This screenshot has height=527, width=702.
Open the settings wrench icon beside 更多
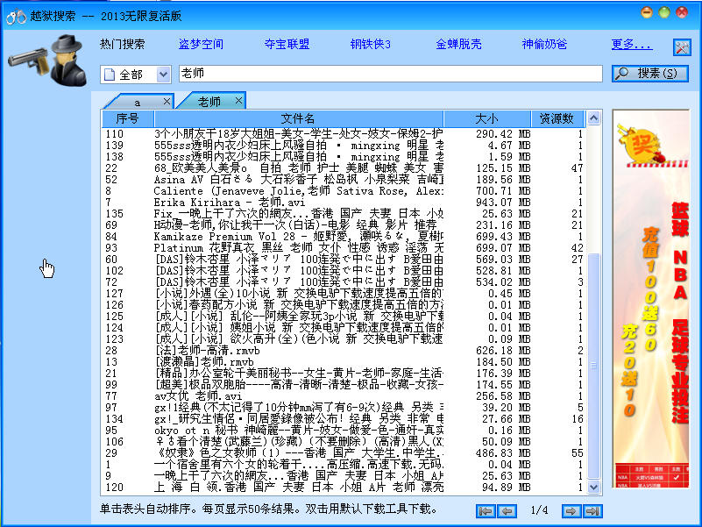coord(682,46)
